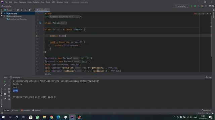Open the inspections error widget in editor
The width and height of the screenshot is (215, 120).
pyautogui.click(x=200, y=14)
